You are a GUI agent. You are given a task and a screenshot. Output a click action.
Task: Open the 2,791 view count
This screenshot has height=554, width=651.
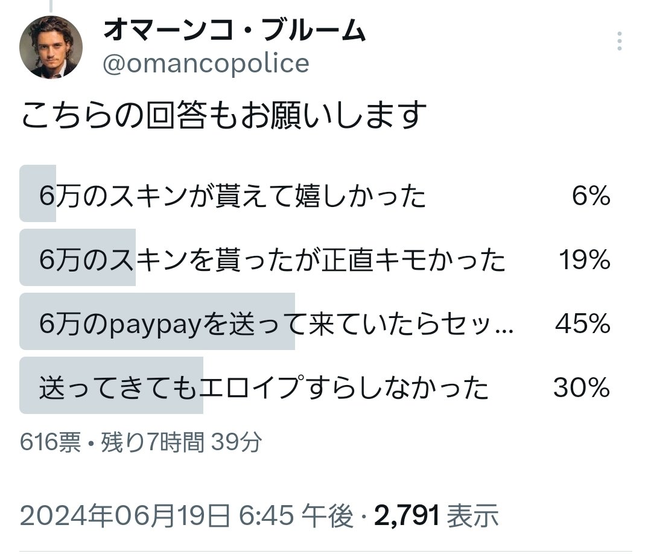(406, 516)
